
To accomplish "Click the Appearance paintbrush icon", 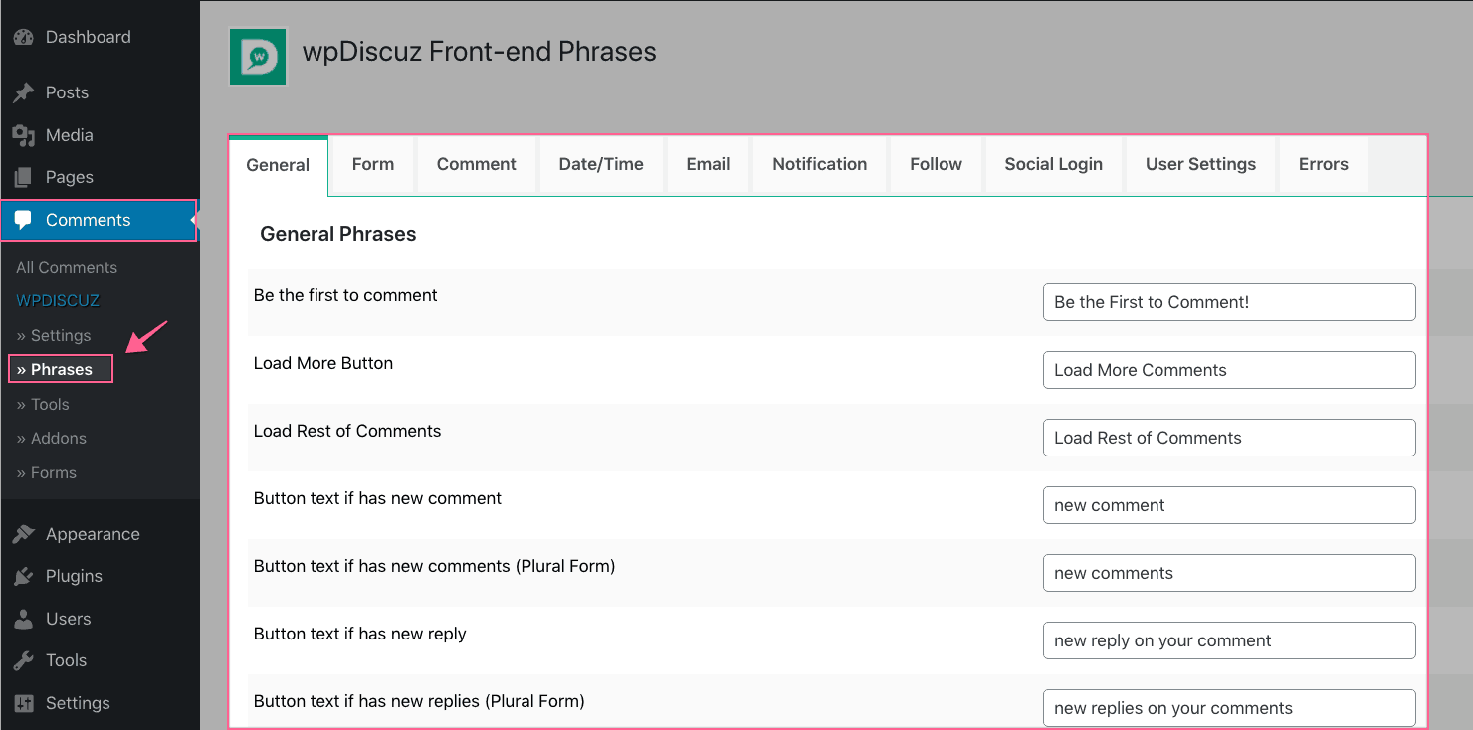I will [24, 534].
